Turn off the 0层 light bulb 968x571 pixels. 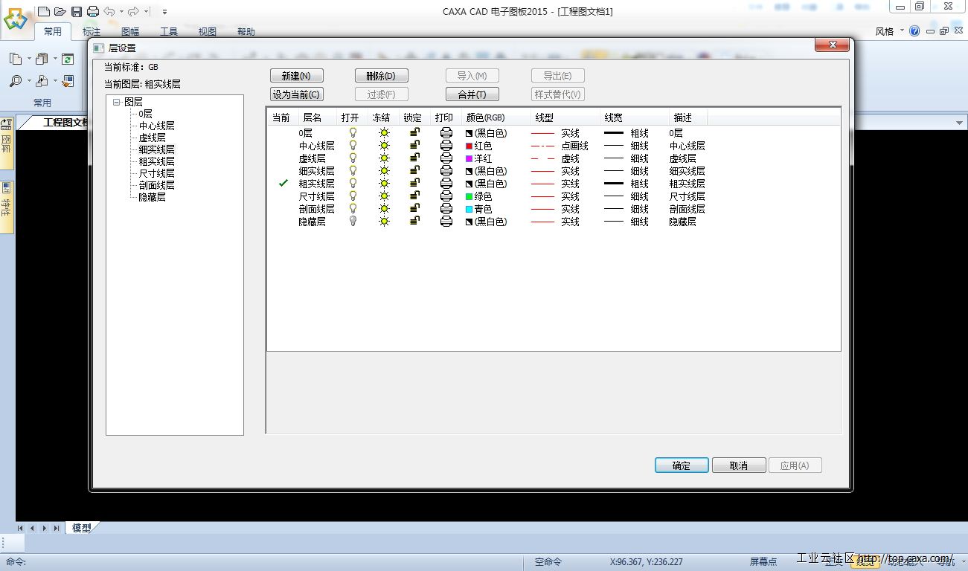pos(353,133)
